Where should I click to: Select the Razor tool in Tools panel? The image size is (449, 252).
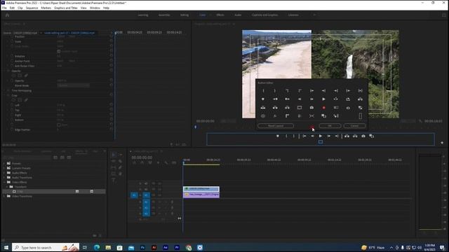[120, 161]
